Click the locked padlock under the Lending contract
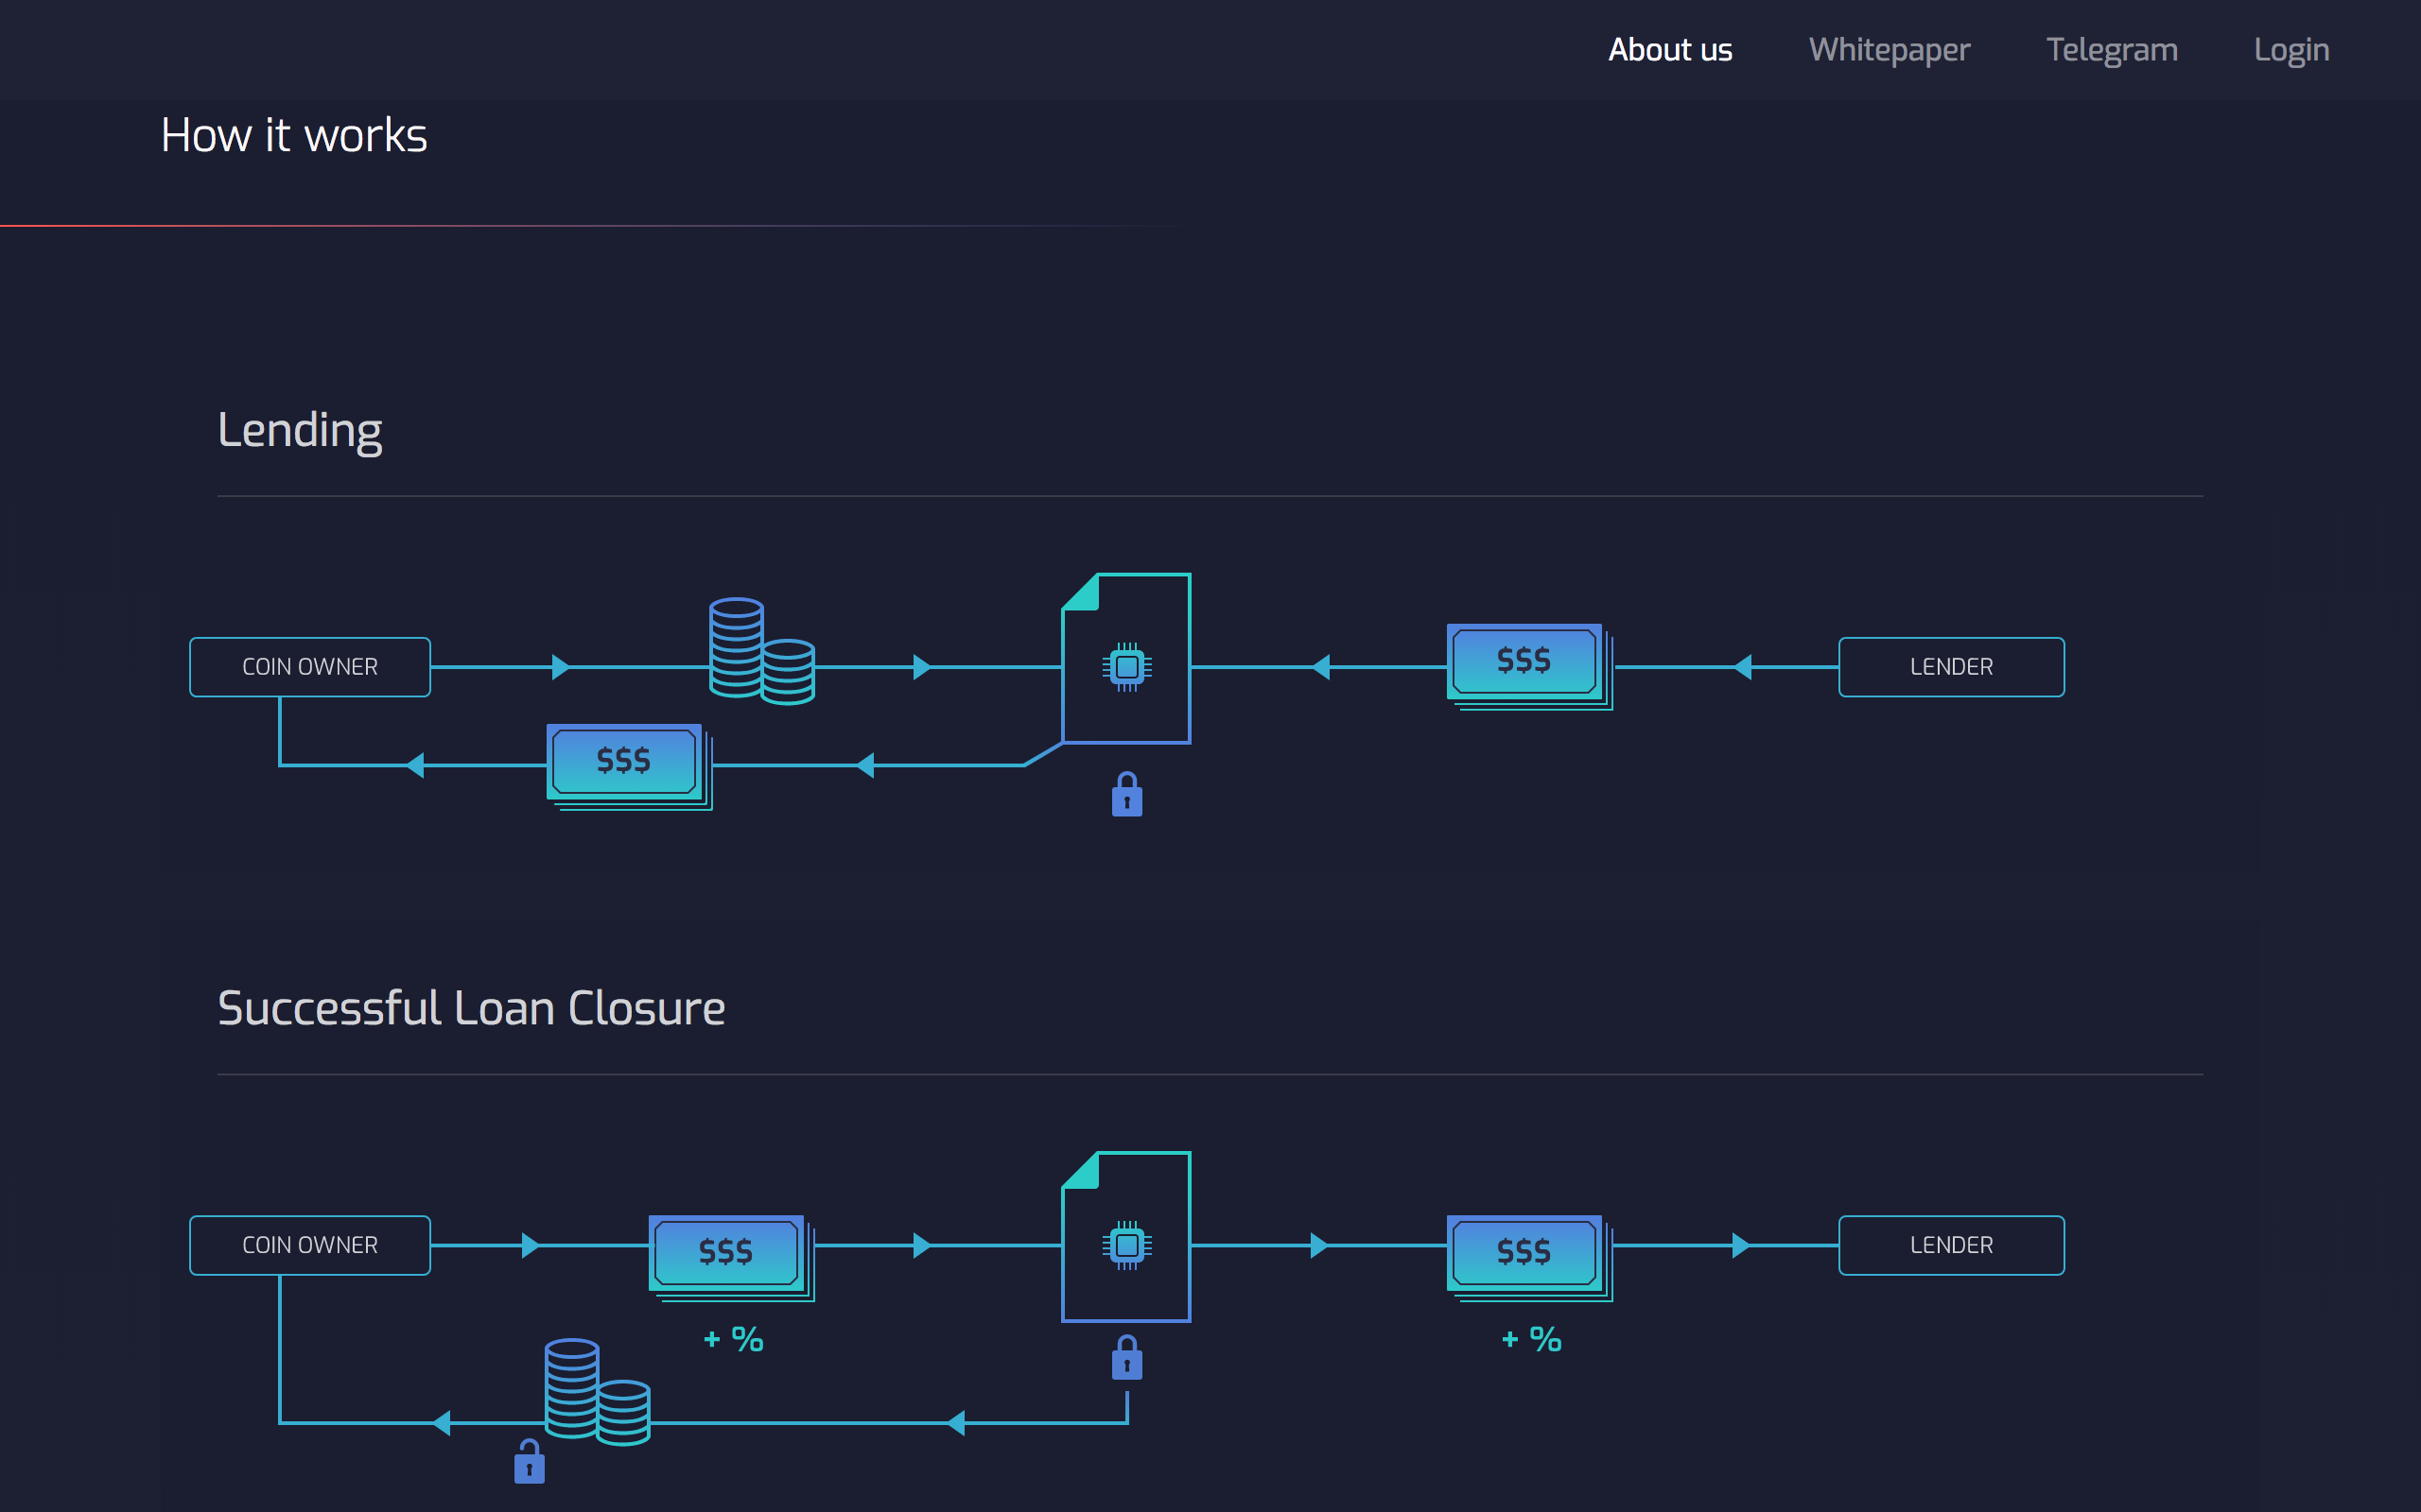The height and width of the screenshot is (1512, 2421). pyautogui.click(x=1125, y=795)
